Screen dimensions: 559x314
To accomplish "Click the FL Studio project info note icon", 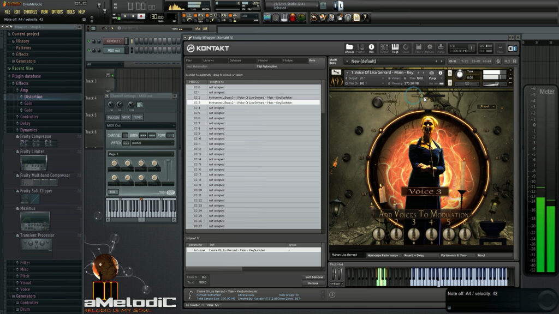I will coord(356,17).
